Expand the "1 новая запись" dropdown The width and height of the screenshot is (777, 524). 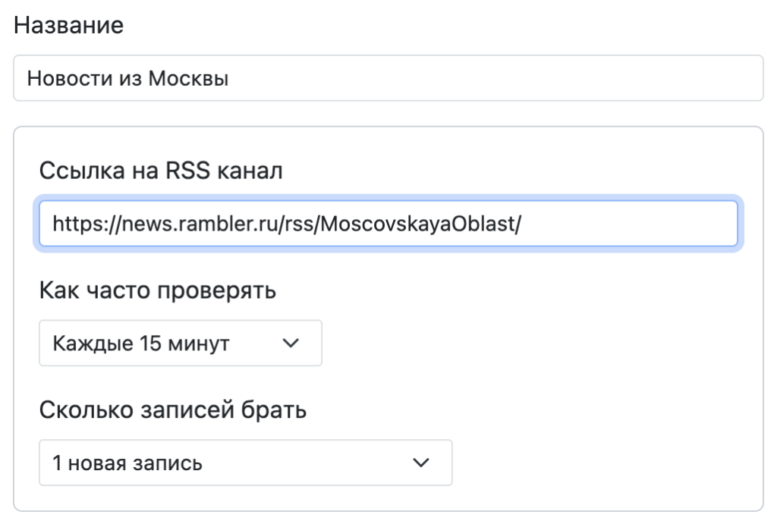245,463
